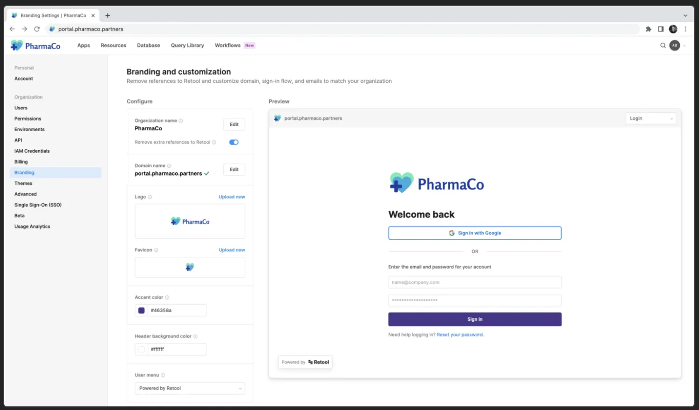Click the Powered by Retool badge

tap(305, 362)
